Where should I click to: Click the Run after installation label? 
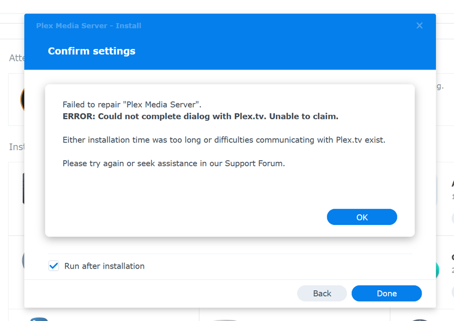(104, 266)
